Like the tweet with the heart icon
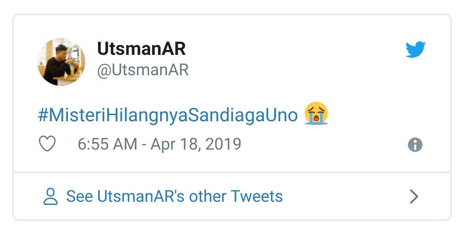Image resolution: width=464 pixels, height=231 pixels. (x=47, y=144)
